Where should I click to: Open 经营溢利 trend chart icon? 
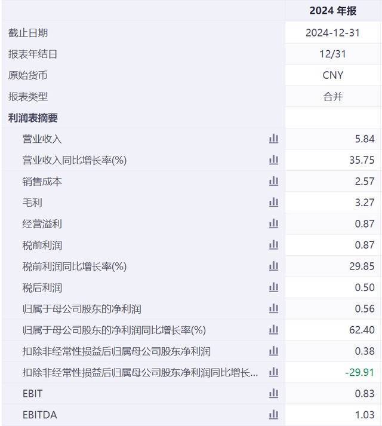273,223
